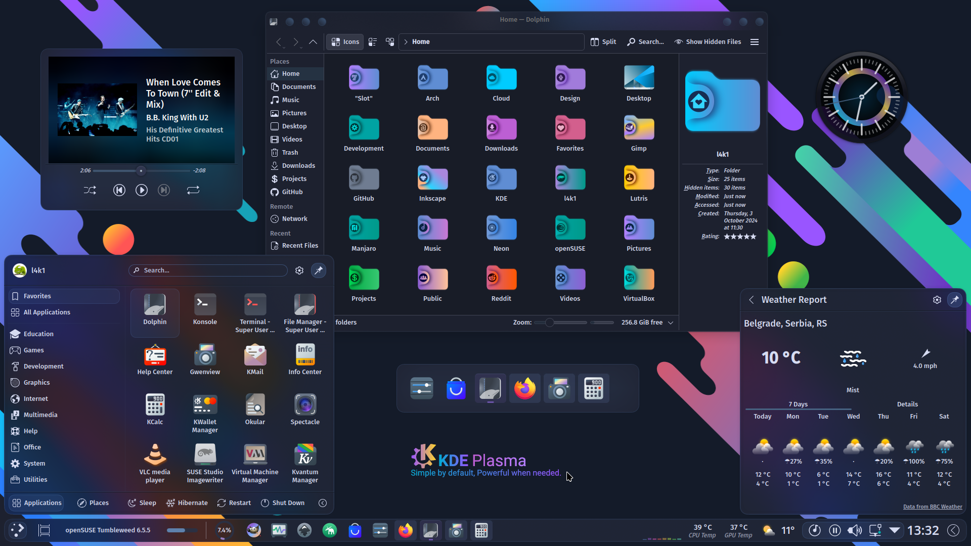
Task: Click Firefox icon in the bottom taskbar
Action: point(405,530)
